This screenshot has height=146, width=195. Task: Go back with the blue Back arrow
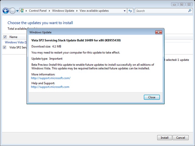click(5, 11)
